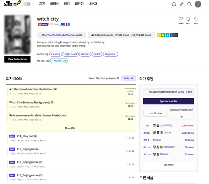209x184 pixels.
Task: Click the image icon beside machine illustrations
Action: [x=56, y=89]
